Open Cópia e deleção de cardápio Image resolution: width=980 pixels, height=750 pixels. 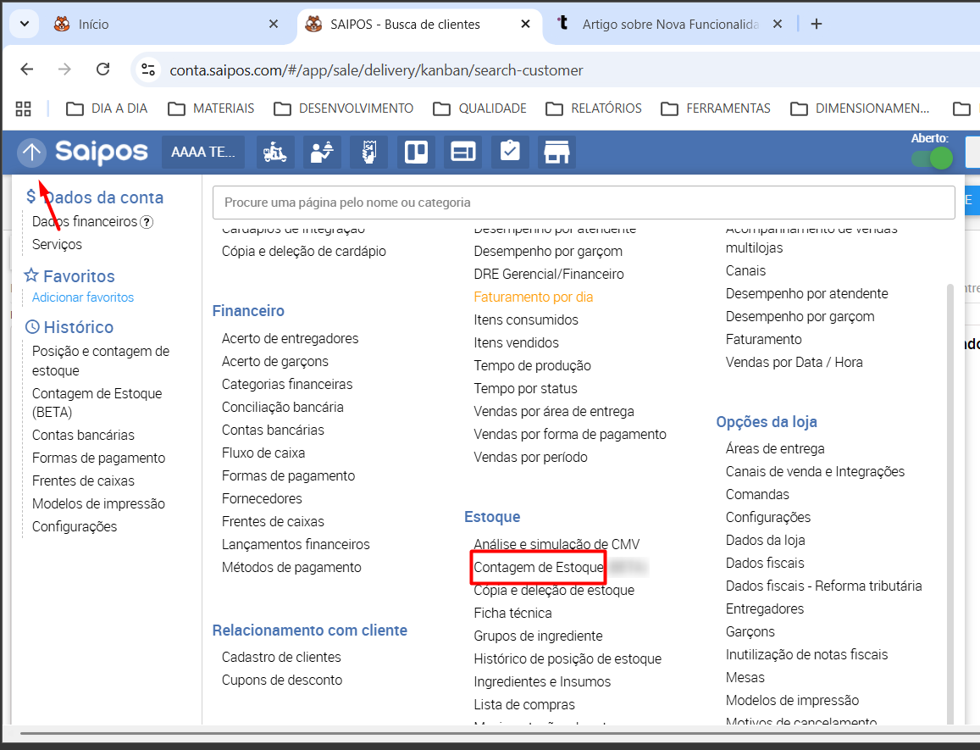point(304,252)
